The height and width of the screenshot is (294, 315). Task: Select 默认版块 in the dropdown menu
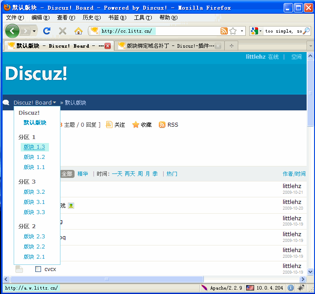[x=35, y=122]
